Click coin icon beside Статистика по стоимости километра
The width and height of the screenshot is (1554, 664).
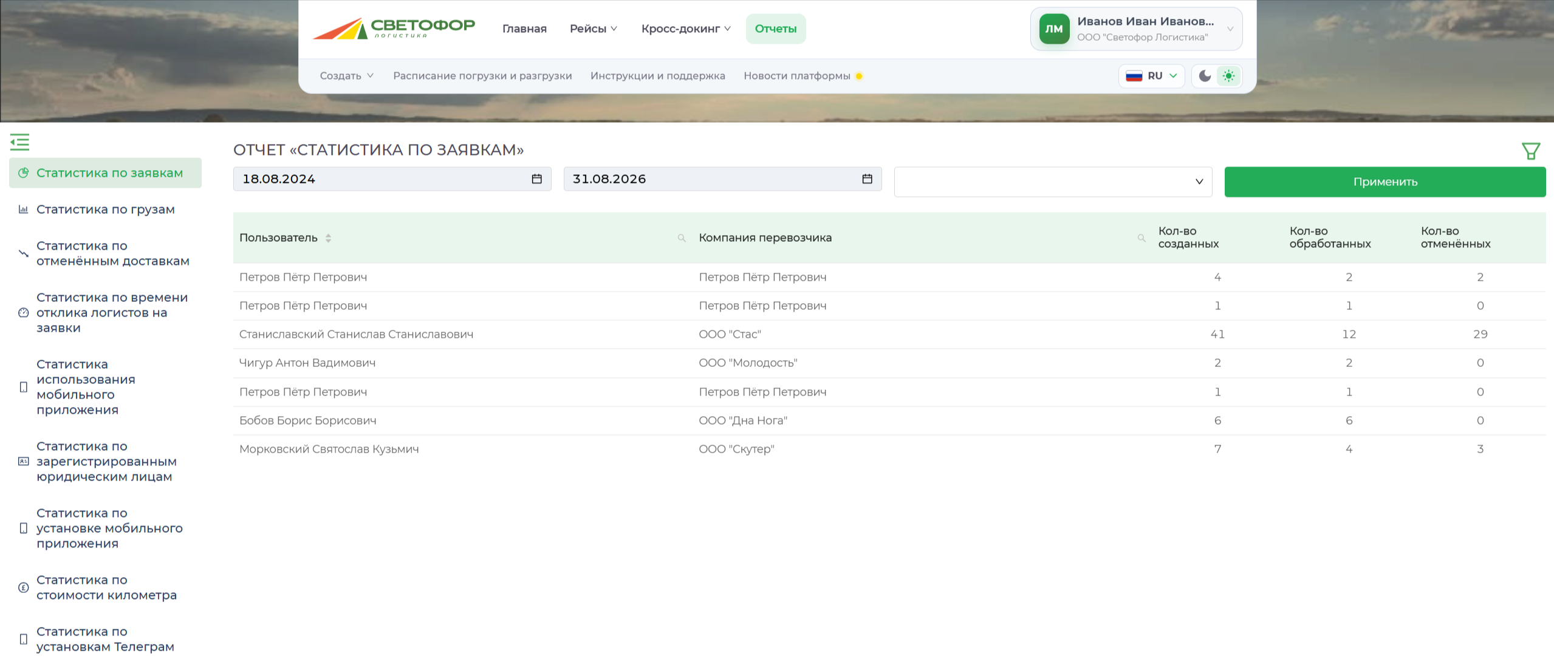[x=24, y=587]
